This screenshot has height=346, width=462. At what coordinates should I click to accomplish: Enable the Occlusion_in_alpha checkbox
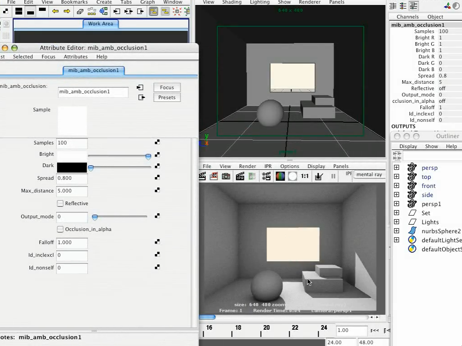(60, 229)
